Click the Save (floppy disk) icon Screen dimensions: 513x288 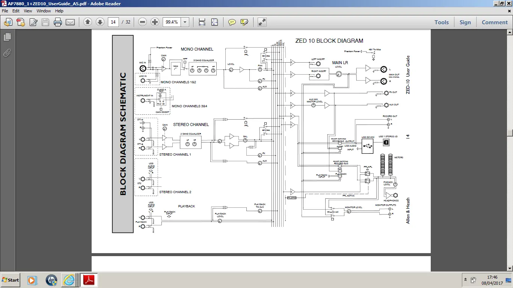tap(45, 22)
